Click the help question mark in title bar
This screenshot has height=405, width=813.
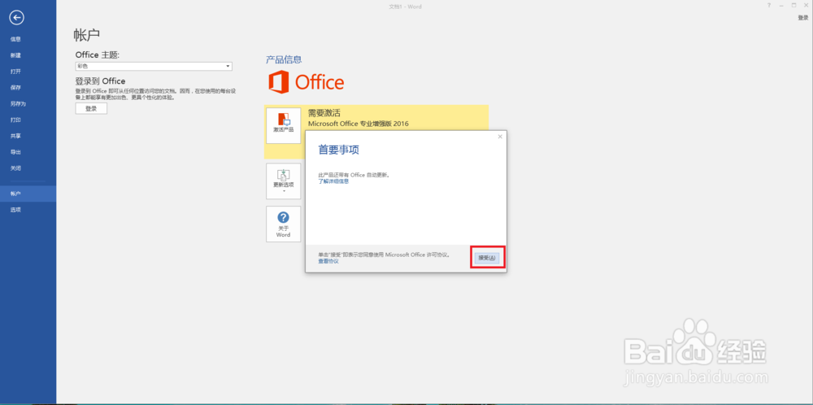pyautogui.click(x=769, y=5)
